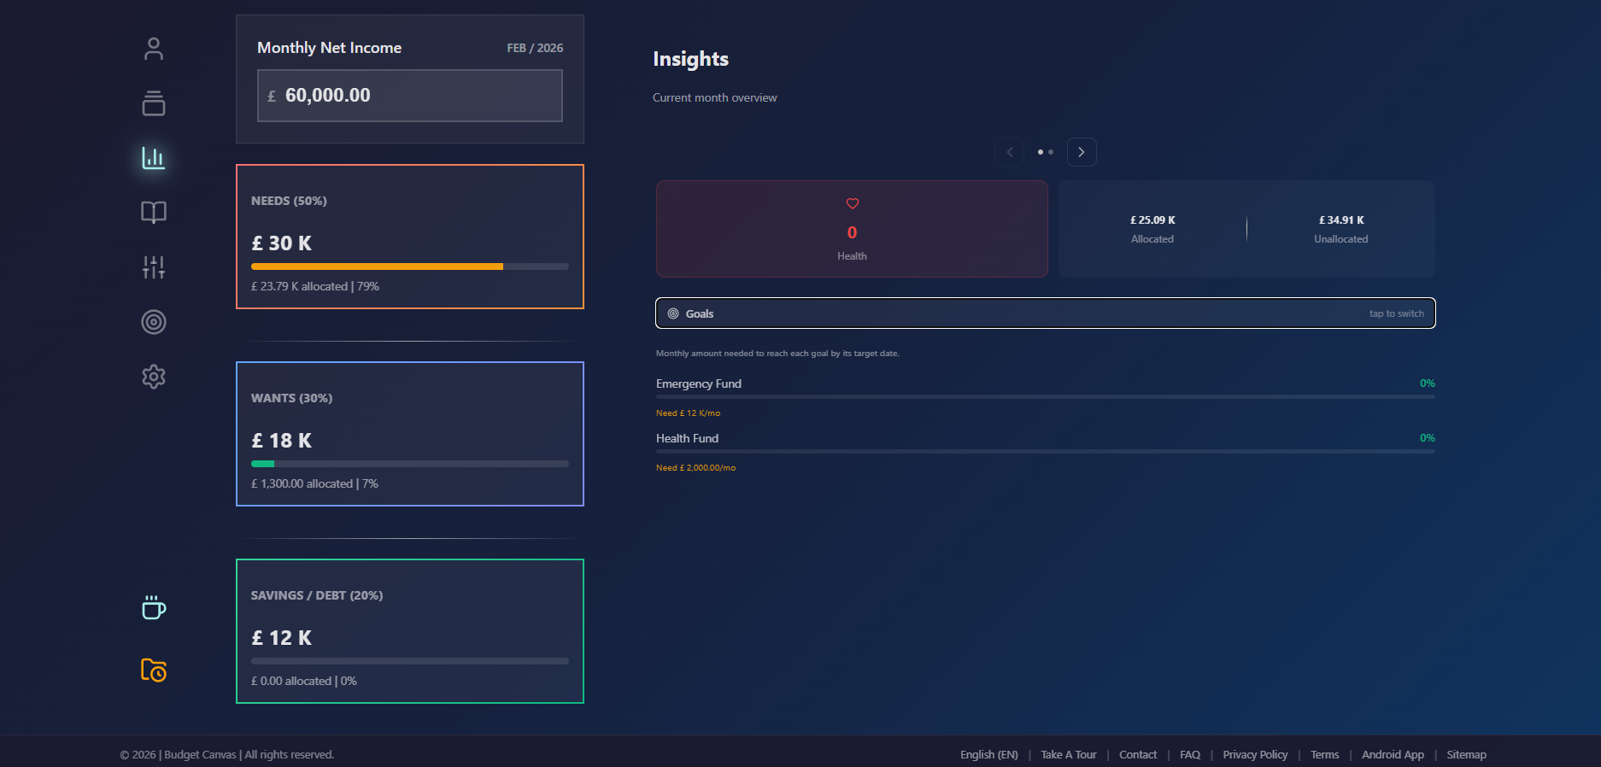
Task: Click the £ 12 K Savings amount
Action: click(x=282, y=638)
